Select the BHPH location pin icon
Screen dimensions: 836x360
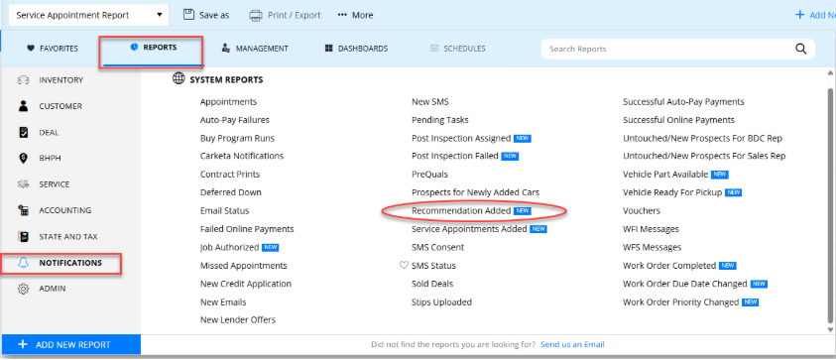coord(23,159)
